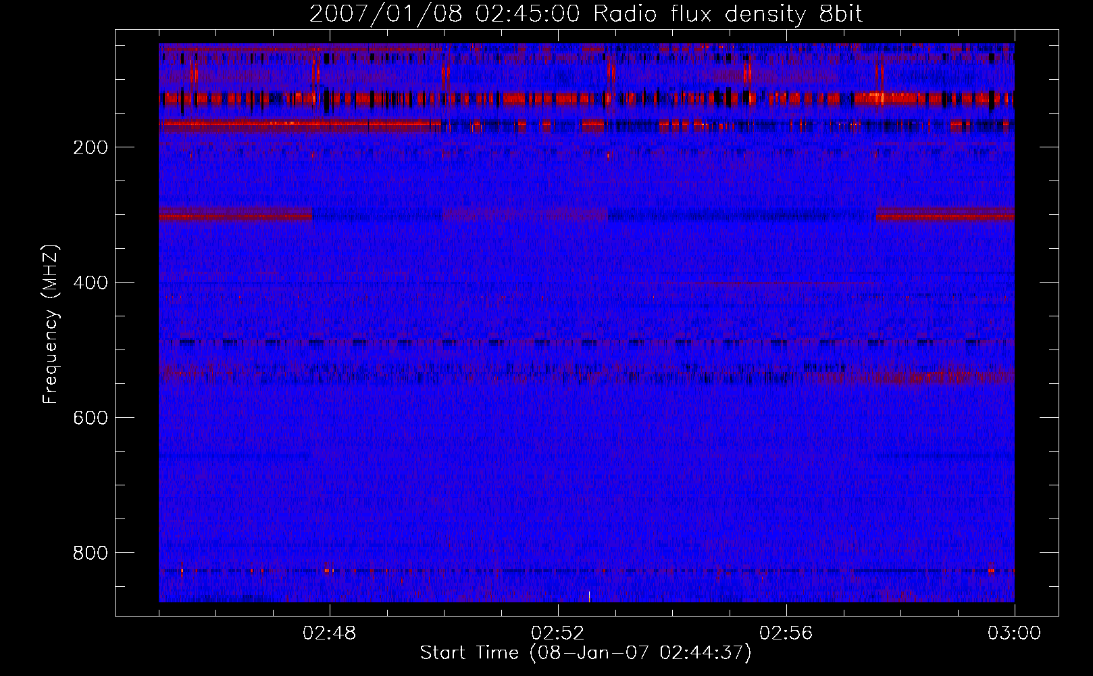Click the plot title '2007/01/08 02:45:00 Radio flux density 8bit'
Screen dimensions: 1093x676
[x=586, y=14]
